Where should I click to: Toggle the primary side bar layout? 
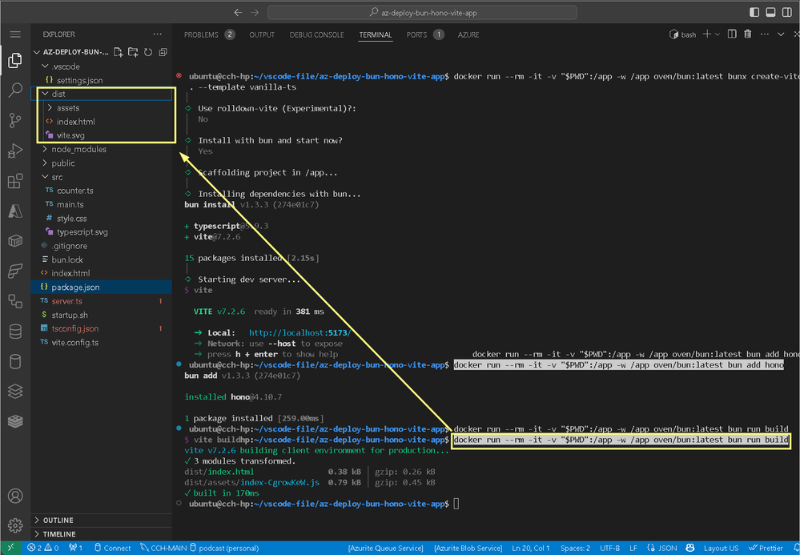coord(754,13)
